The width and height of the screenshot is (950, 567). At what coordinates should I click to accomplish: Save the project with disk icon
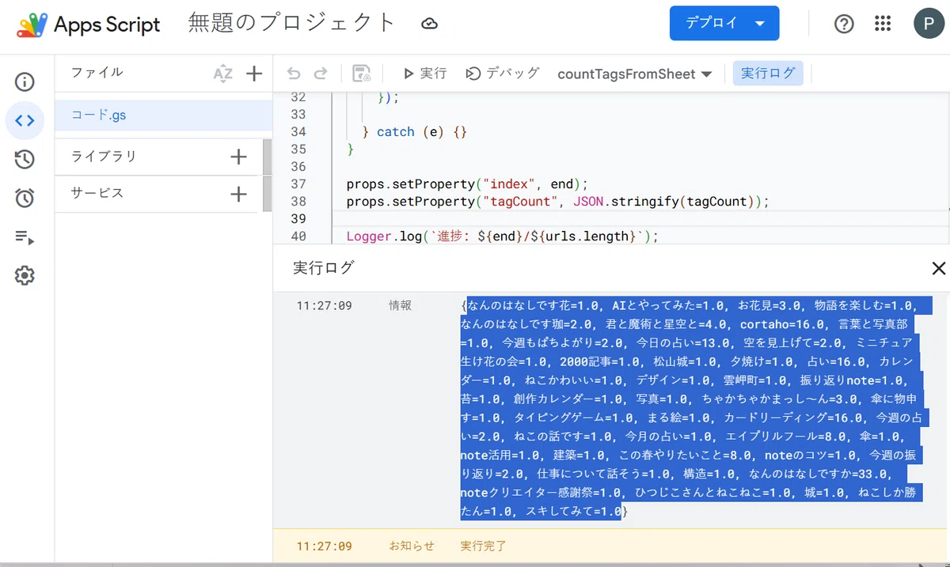pos(362,74)
